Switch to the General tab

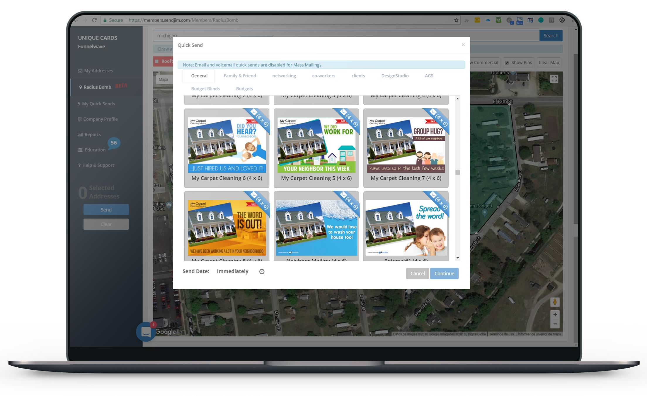pos(199,76)
